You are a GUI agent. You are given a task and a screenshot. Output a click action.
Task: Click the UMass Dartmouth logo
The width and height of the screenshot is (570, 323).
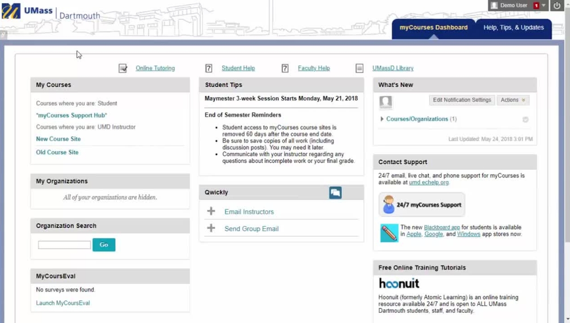(51, 12)
